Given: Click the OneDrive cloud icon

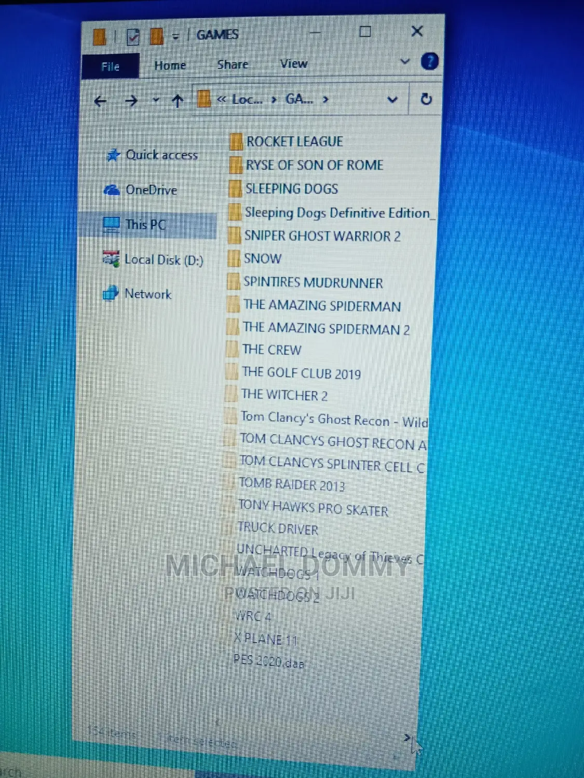Looking at the screenshot, I should pyautogui.click(x=112, y=190).
